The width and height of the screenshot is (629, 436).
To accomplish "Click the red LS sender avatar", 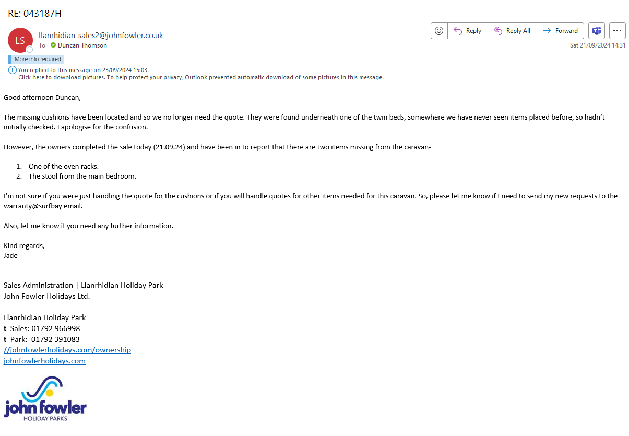I will pyautogui.click(x=20, y=40).
